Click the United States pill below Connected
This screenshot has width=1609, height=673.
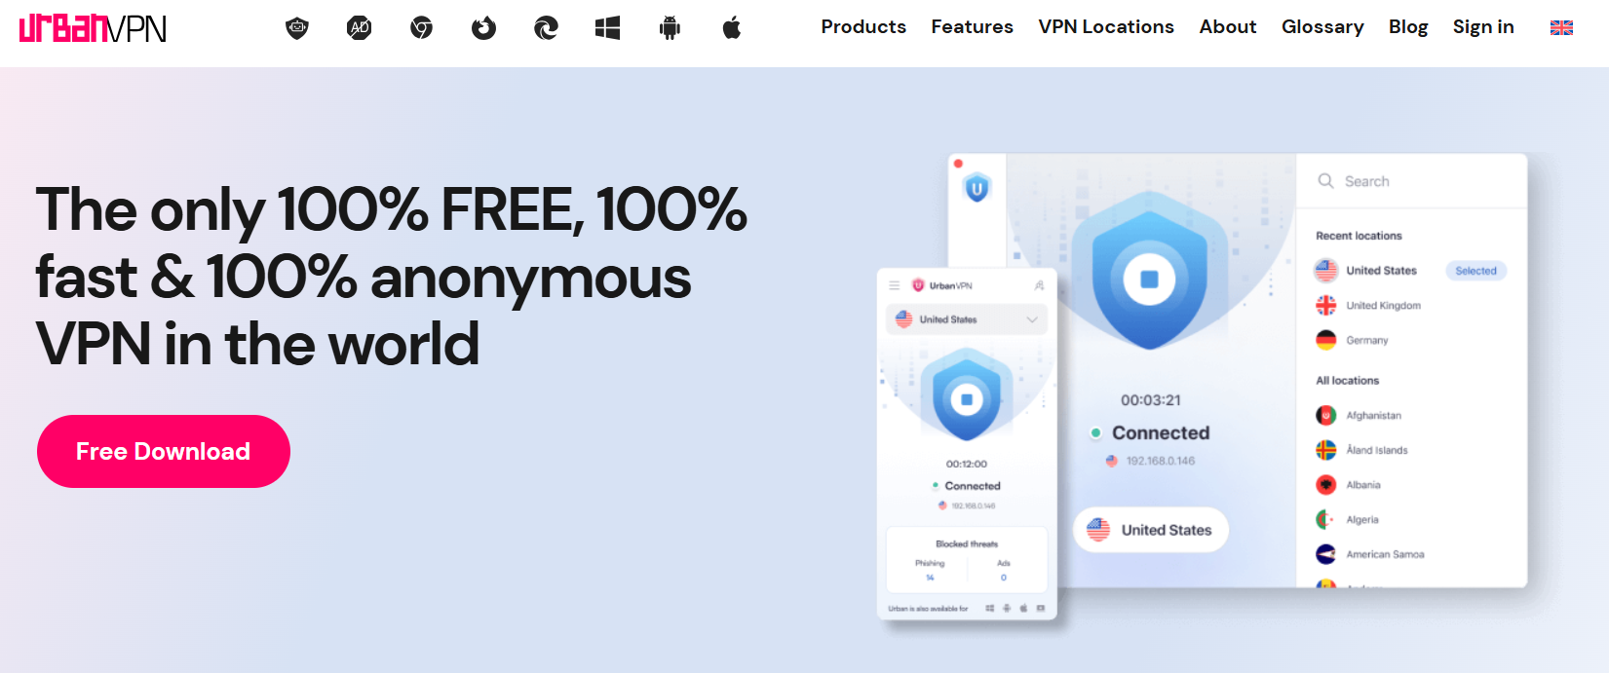[x=1151, y=530]
